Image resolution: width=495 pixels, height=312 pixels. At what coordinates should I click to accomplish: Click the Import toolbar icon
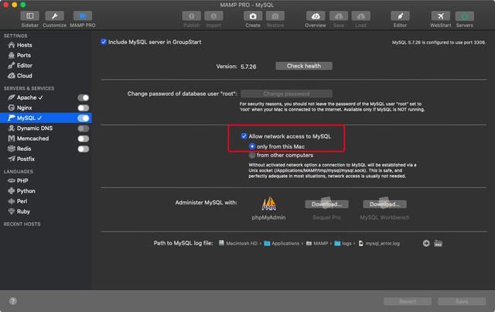click(213, 15)
